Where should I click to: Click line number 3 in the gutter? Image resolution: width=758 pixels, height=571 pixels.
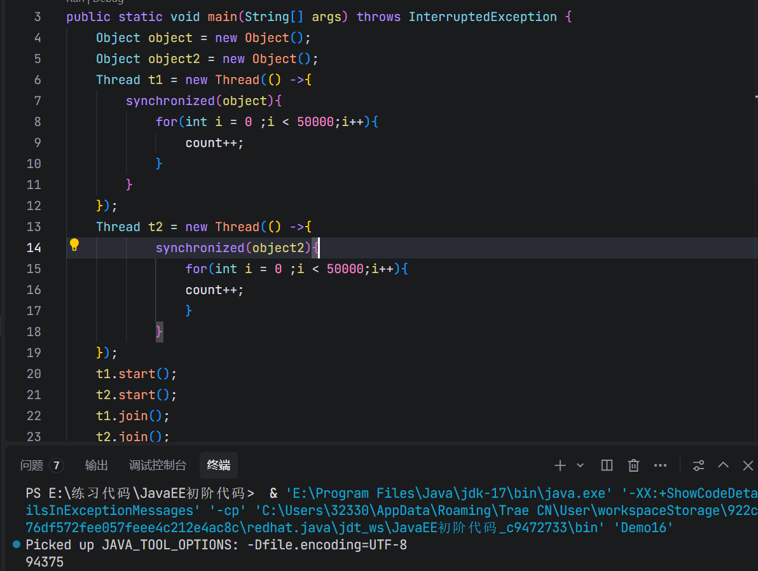38,17
